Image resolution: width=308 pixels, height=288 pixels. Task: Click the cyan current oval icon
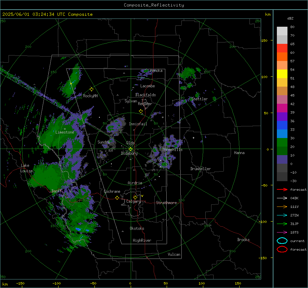[282, 241]
